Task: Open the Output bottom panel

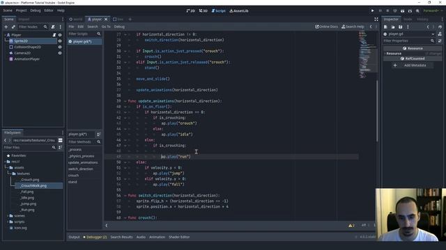Action: coord(74,237)
